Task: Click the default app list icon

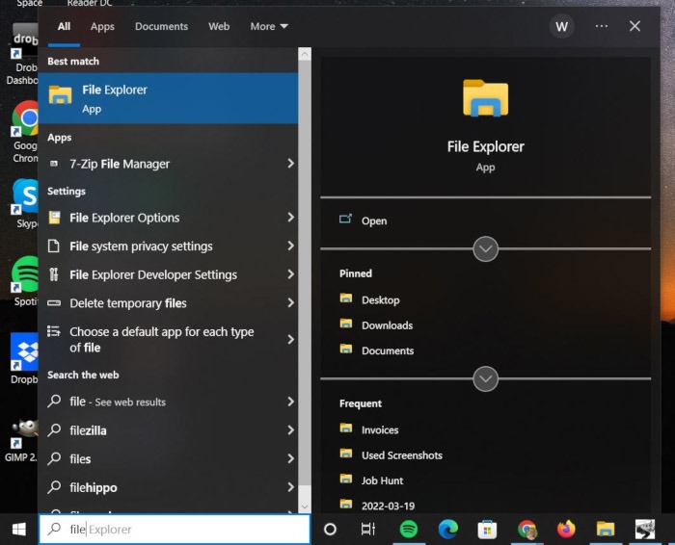Action: (54, 331)
